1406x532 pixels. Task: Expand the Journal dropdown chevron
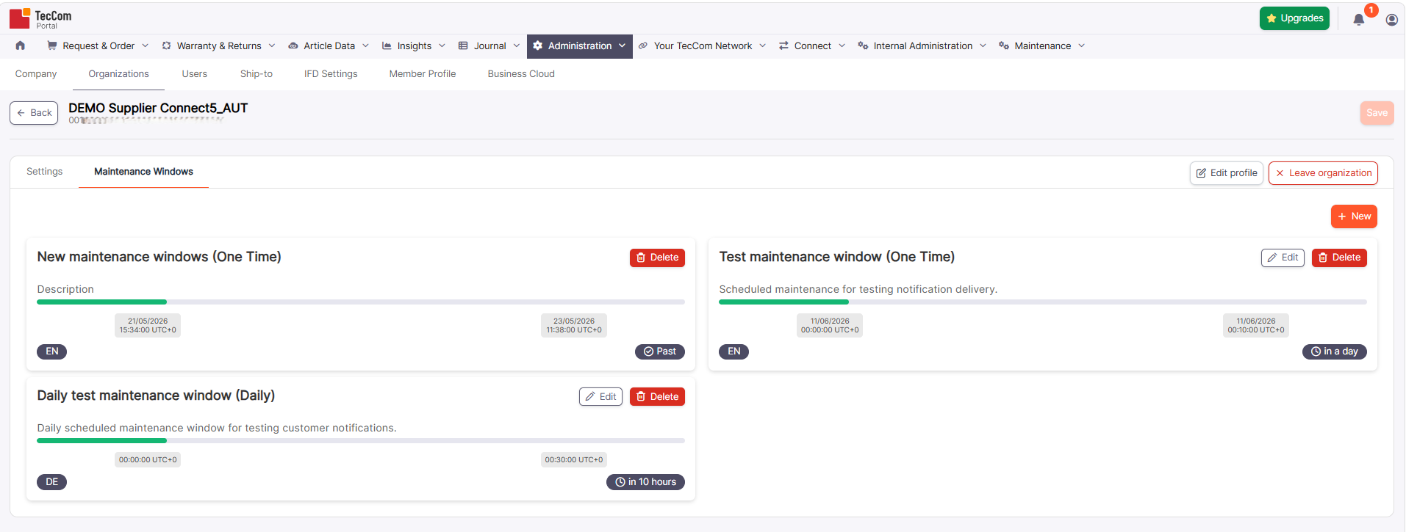[x=517, y=45]
